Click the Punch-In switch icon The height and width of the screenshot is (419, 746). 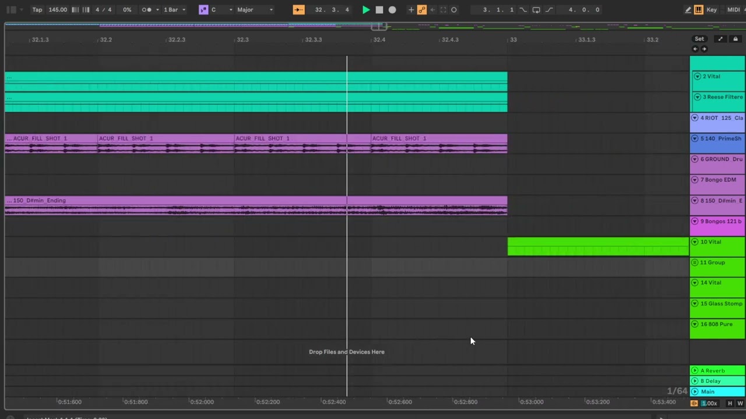523,10
